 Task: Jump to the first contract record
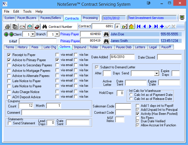click(139, 26)
